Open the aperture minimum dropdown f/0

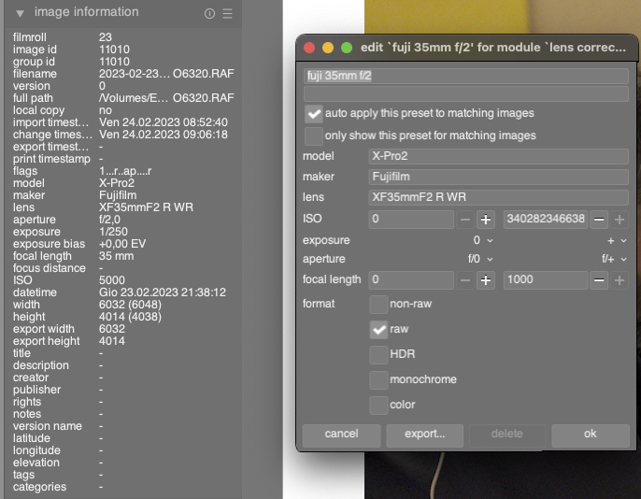coord(480,259)
